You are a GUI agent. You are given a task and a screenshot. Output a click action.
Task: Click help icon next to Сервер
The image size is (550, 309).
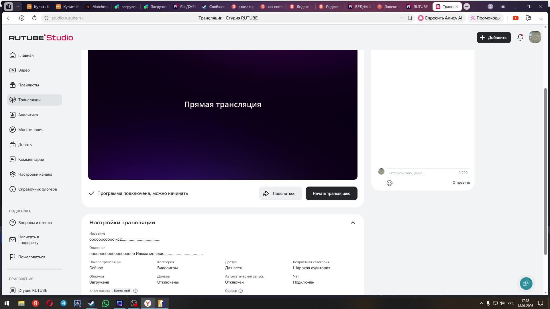[x=241, y=291]
